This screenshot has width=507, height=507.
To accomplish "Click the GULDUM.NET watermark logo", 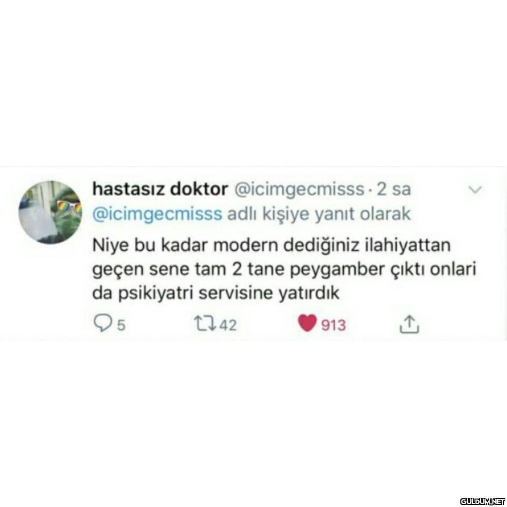I will pos(482,501).
